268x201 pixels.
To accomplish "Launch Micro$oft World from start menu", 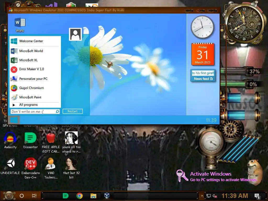I will pos(35,51).
